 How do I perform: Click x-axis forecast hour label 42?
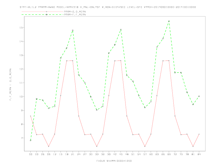pyautogui.click(x=115, y=154)
